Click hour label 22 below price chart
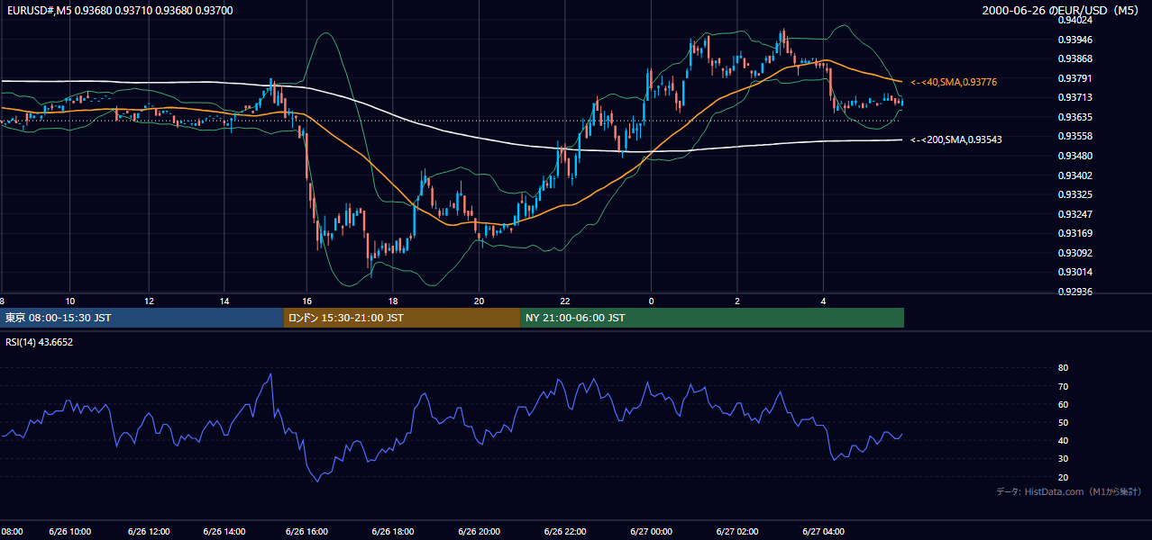The image size is (1152, 540). (x=565, y=301)
